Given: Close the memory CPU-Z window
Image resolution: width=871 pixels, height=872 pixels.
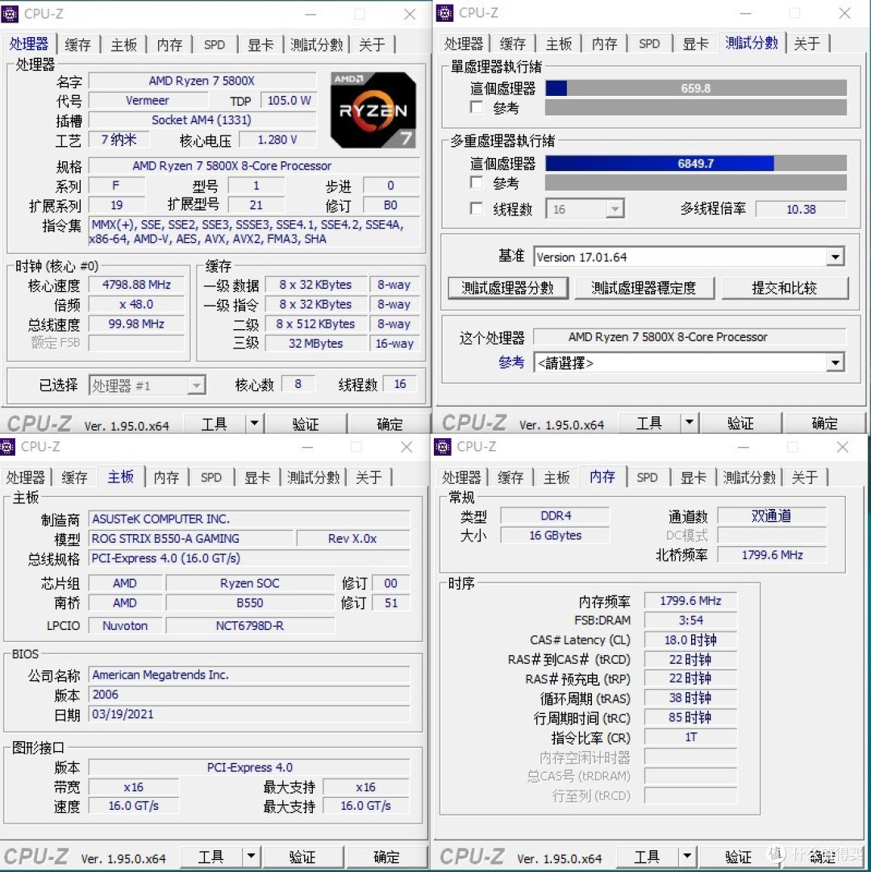Looking at the screenshot, I should [x=842, y=447].
